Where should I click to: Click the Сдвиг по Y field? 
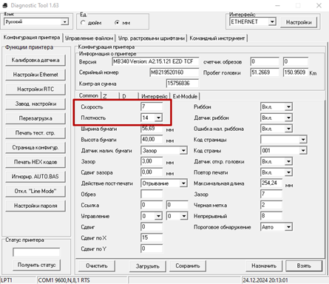click(x=152, y=248)
